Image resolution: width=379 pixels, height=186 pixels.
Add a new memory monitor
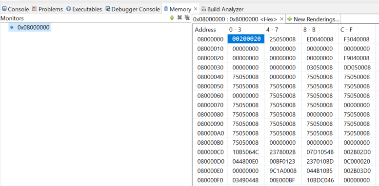point(172,17)
